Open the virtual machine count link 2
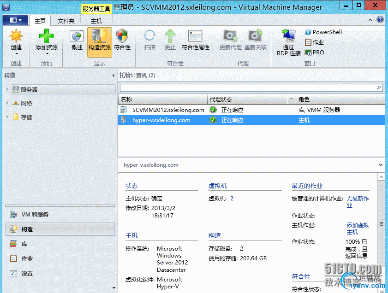 (x=232, y=199)
